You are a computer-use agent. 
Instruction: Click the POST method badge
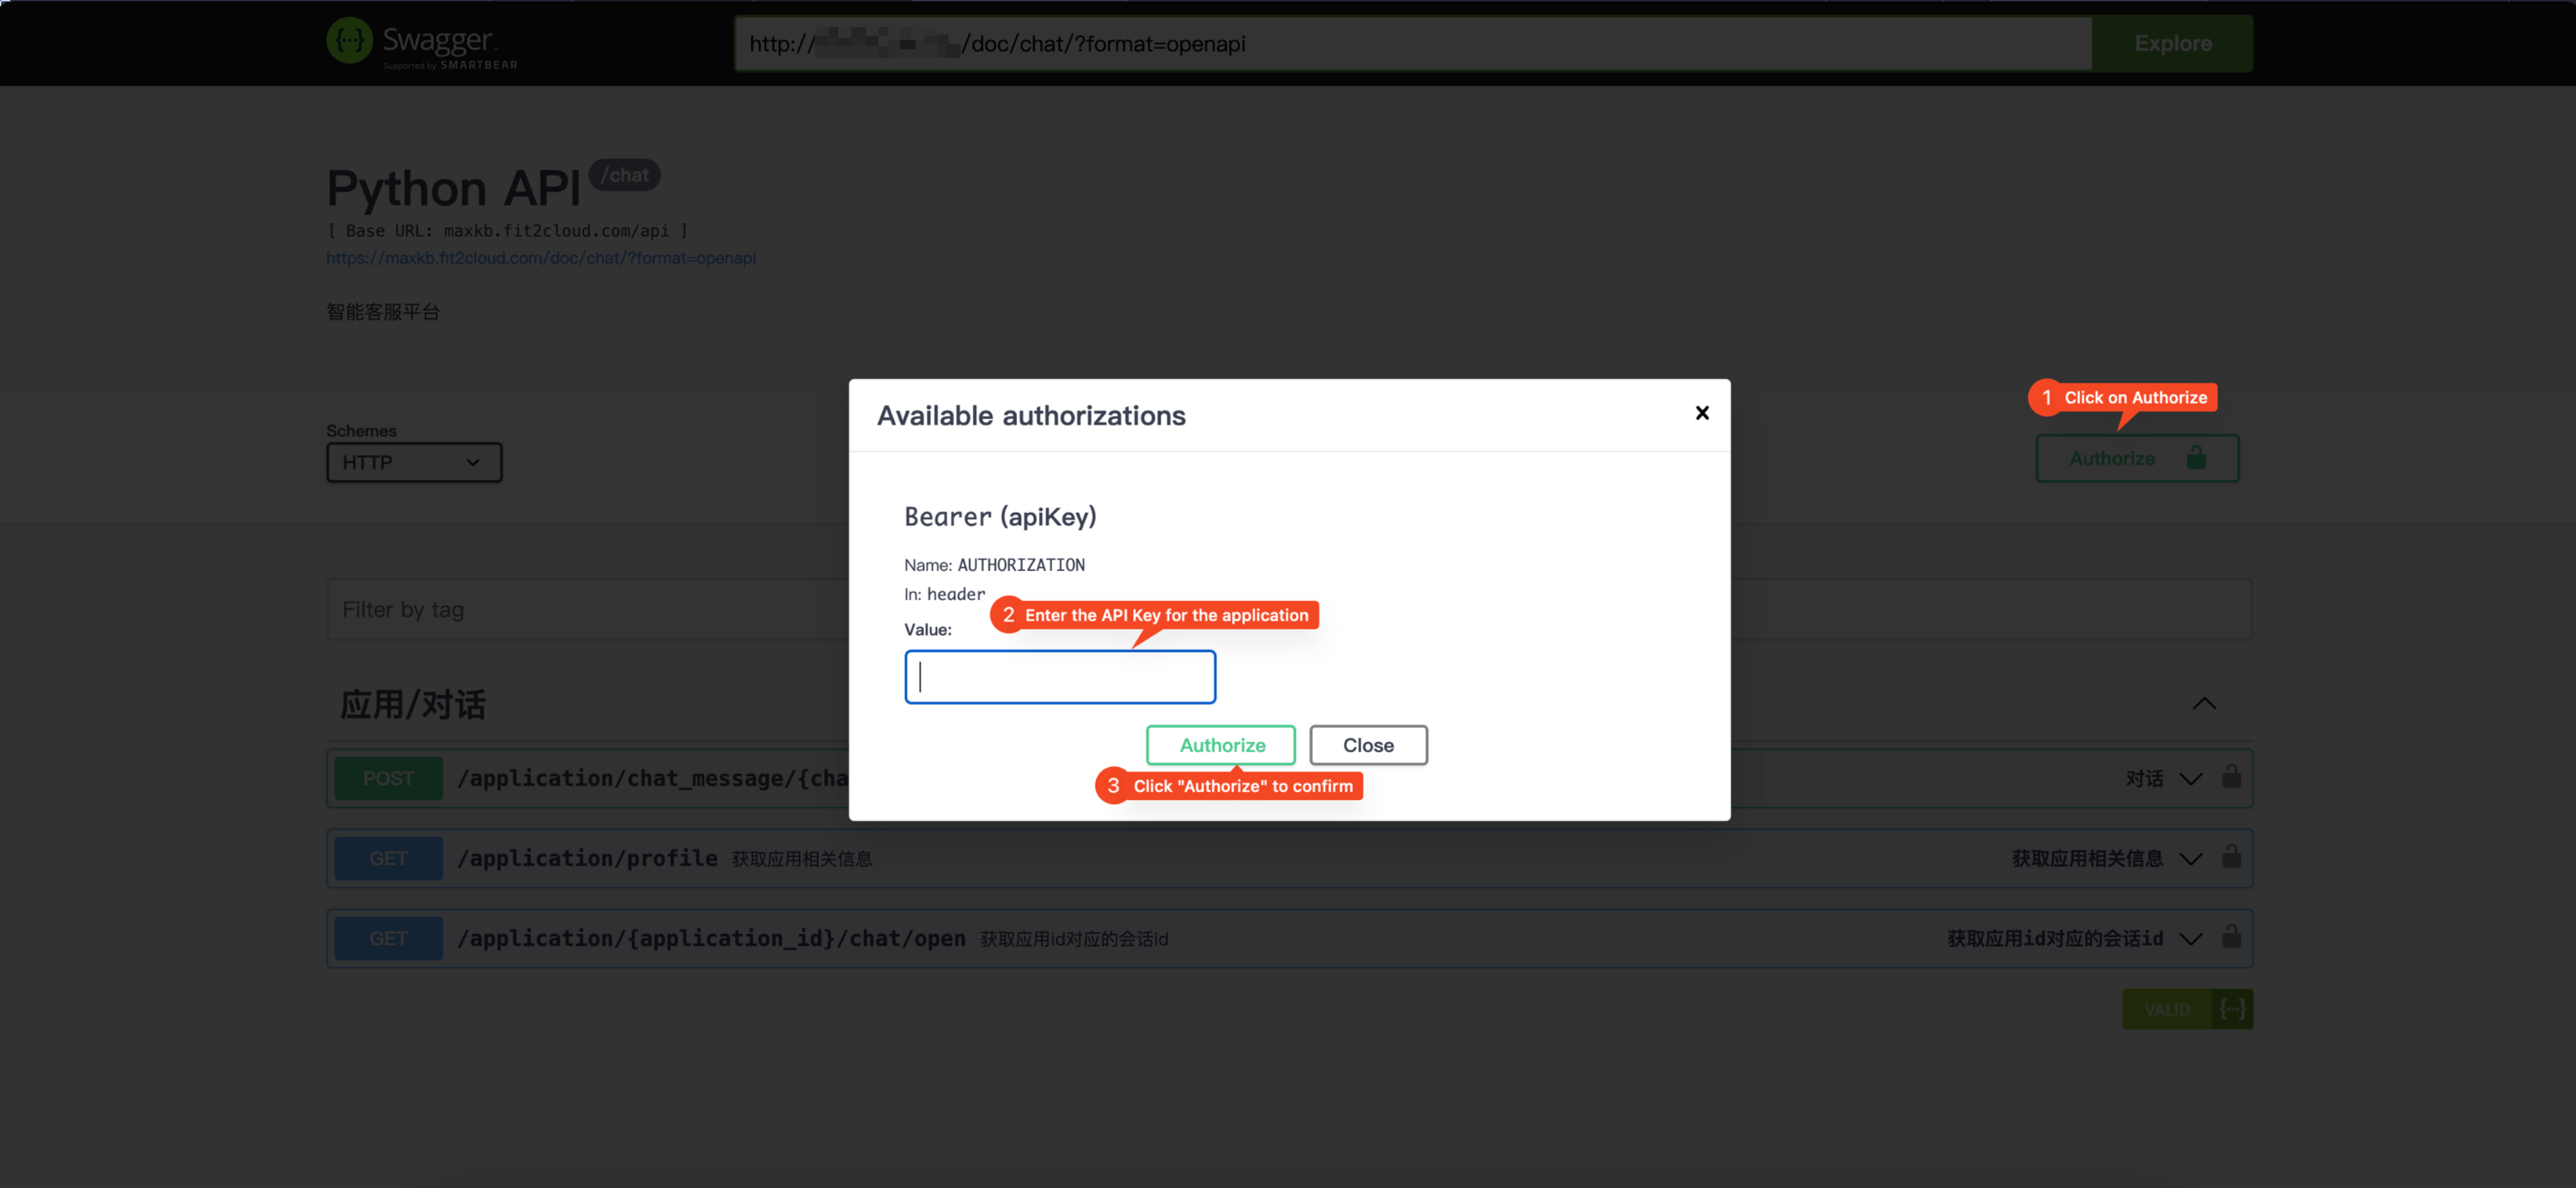coord(388,778)
